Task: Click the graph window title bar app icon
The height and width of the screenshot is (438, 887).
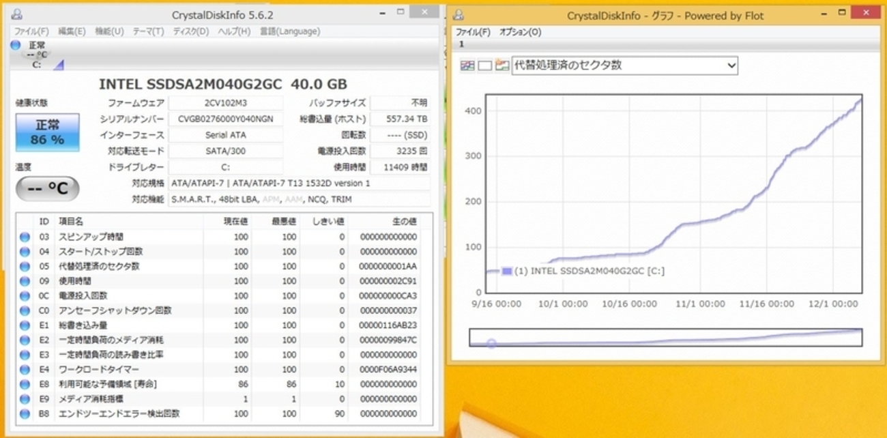Action: point(459,15)
